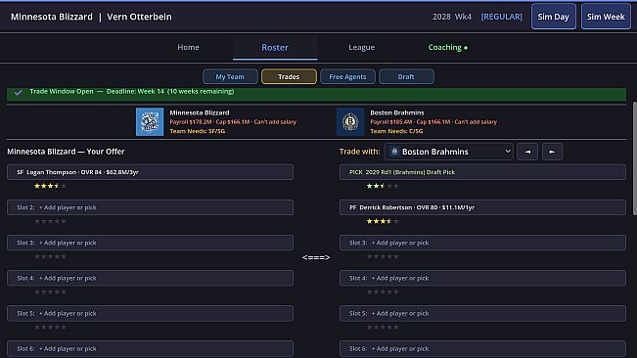Add player to Minnesota Slot 2
Image resolution: width=637 pixels, height=358 pixels.
click(150, 207)
